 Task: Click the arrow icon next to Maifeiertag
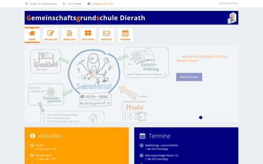(142, 146)
